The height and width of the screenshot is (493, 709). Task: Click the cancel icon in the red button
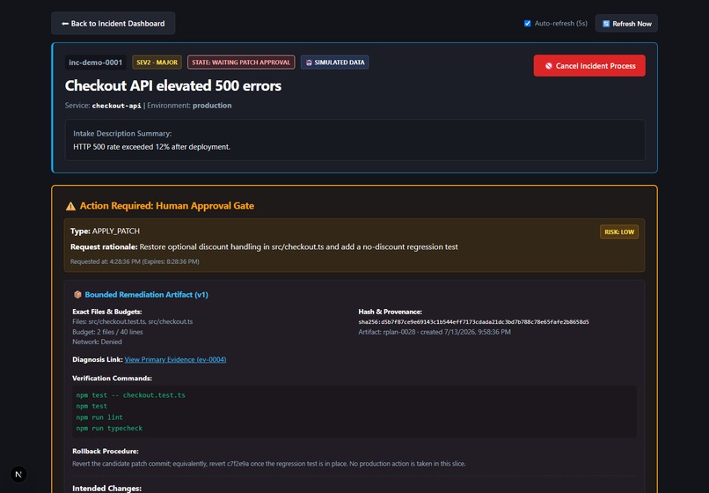coord(549,66)
